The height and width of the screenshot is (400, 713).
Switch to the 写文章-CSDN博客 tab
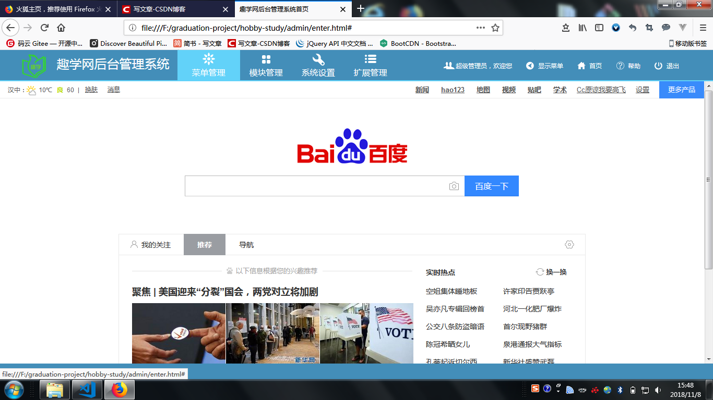click(176, 9)
